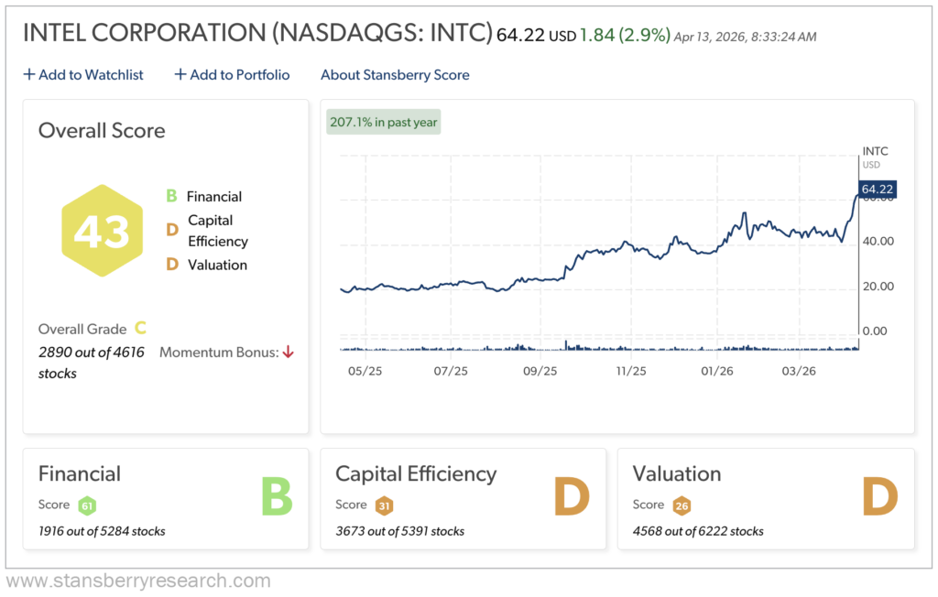Click the green Financial score 61 hexagon

coord(87,505)
